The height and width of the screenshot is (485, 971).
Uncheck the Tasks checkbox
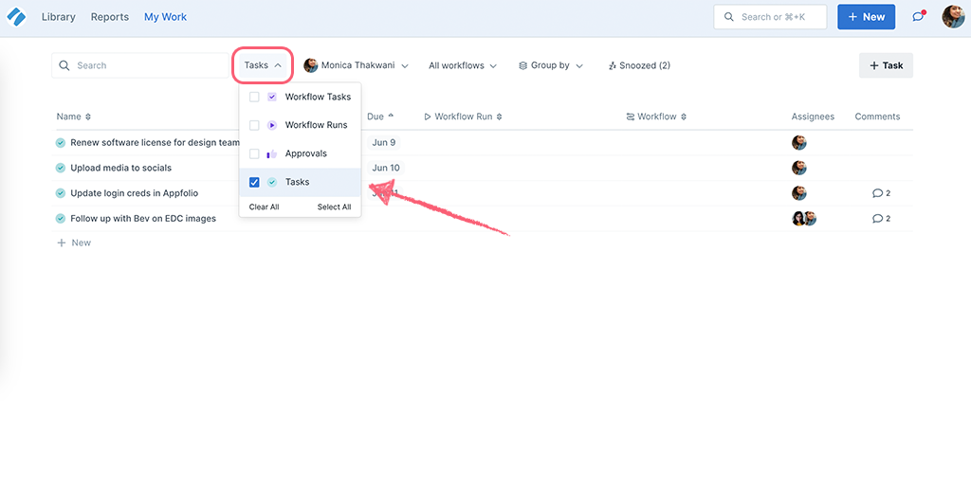[254, 182]
